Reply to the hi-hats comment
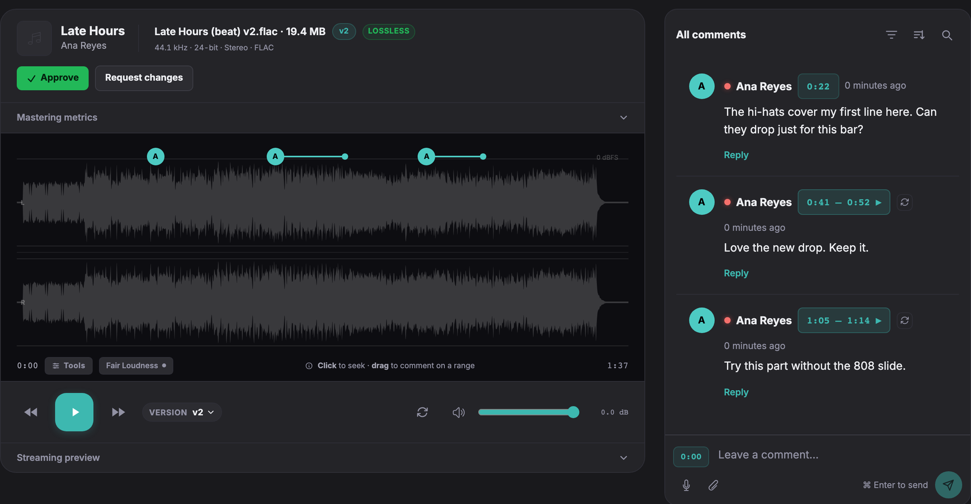971x504 pixels. (x=736, y=155)
